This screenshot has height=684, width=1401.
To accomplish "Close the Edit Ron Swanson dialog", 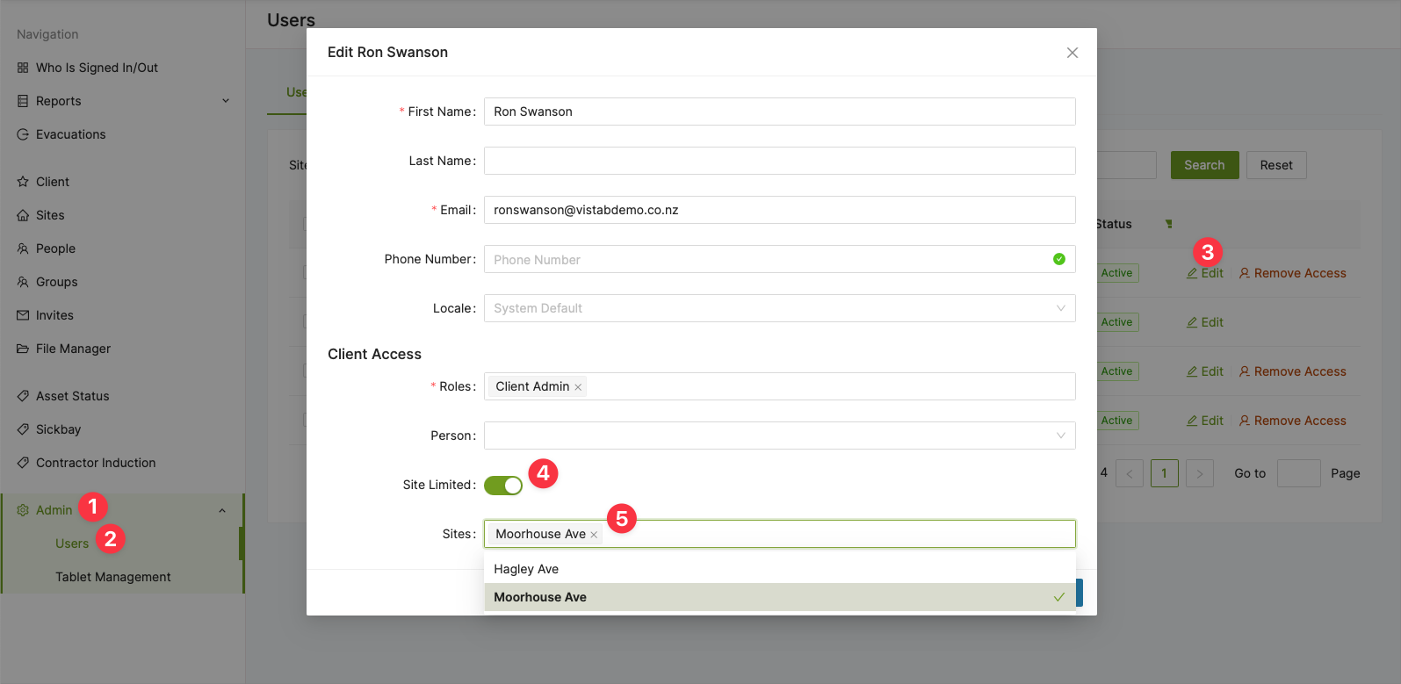I will coord(1072,53).
